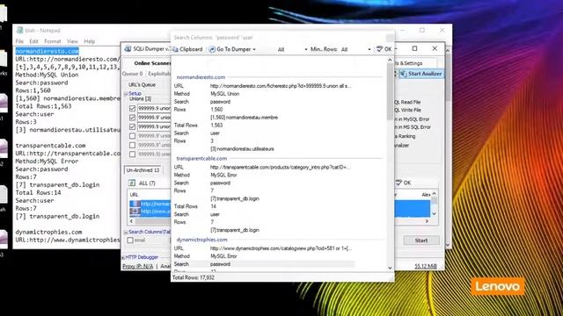563x316 pixels.
Task: Tick the email checkbox under Search Columns
Action: point(130,241)
